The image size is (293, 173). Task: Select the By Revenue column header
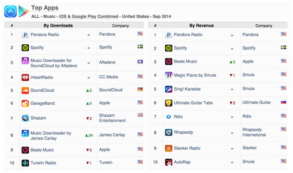click(201, 26)
